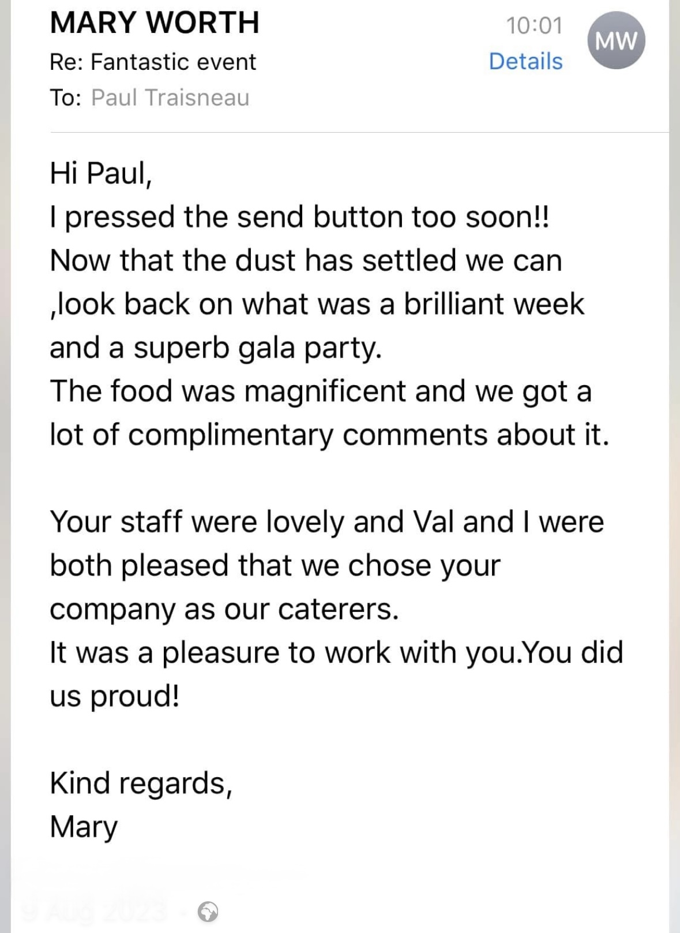680x933 pixels.
Task: Tap the 10:01 timestamp
Action: (x=534, y=25)
